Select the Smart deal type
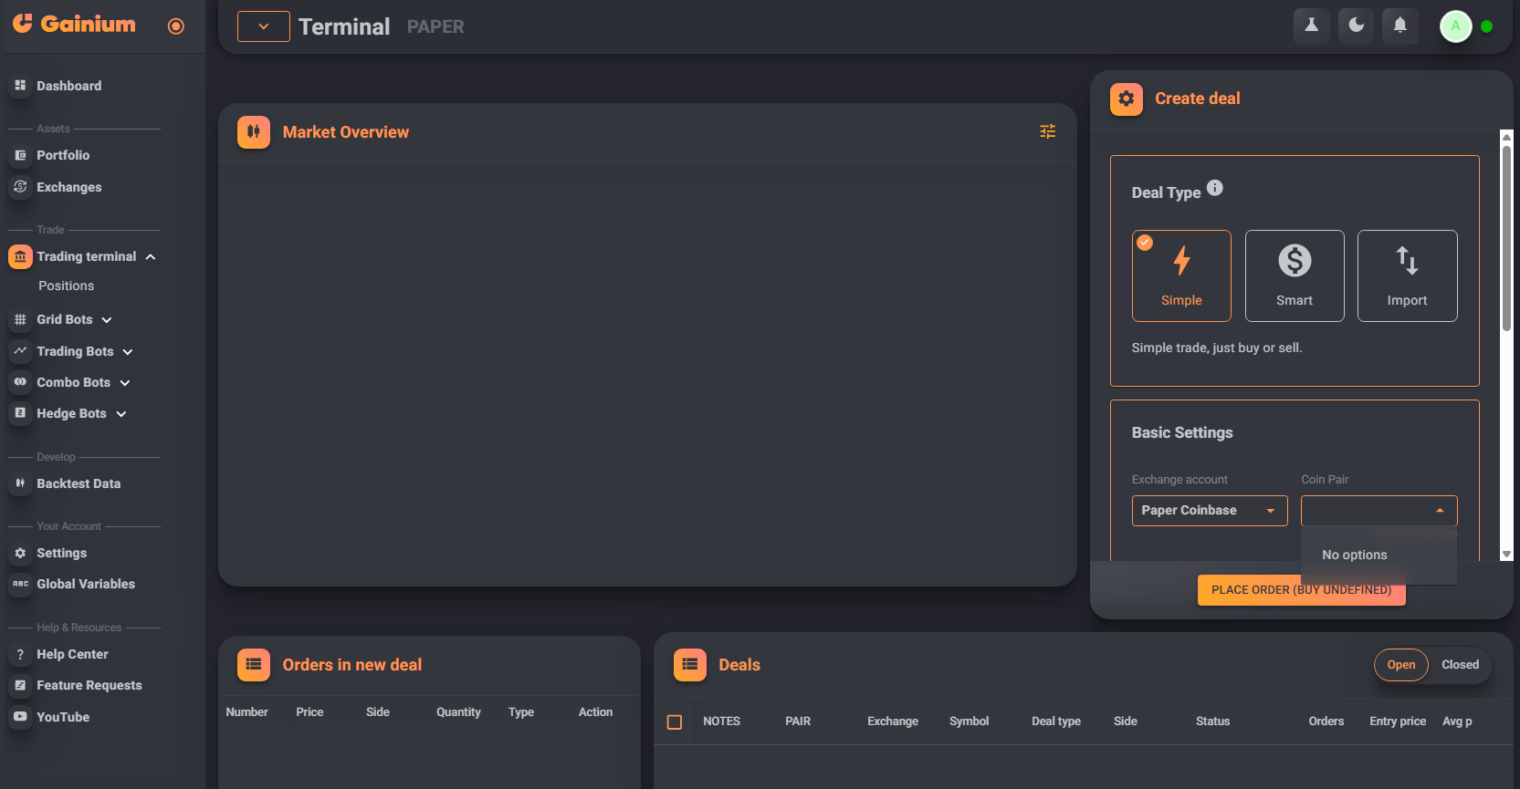This screenshot has width=1520, height=789. (x=1294, y=275)
